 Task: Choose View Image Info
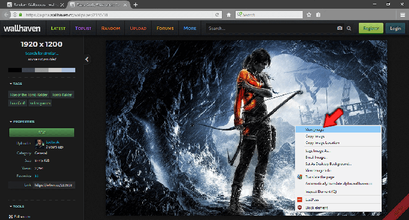pyautogui.click(x=338, y=171)
